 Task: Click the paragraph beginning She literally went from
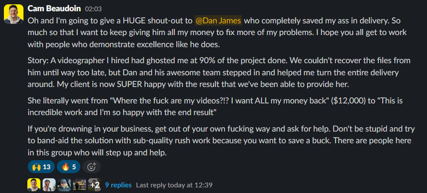click(x=215, y=107)
